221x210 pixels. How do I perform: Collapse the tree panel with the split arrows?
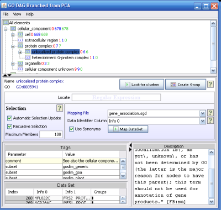click(x=7, y=75)
